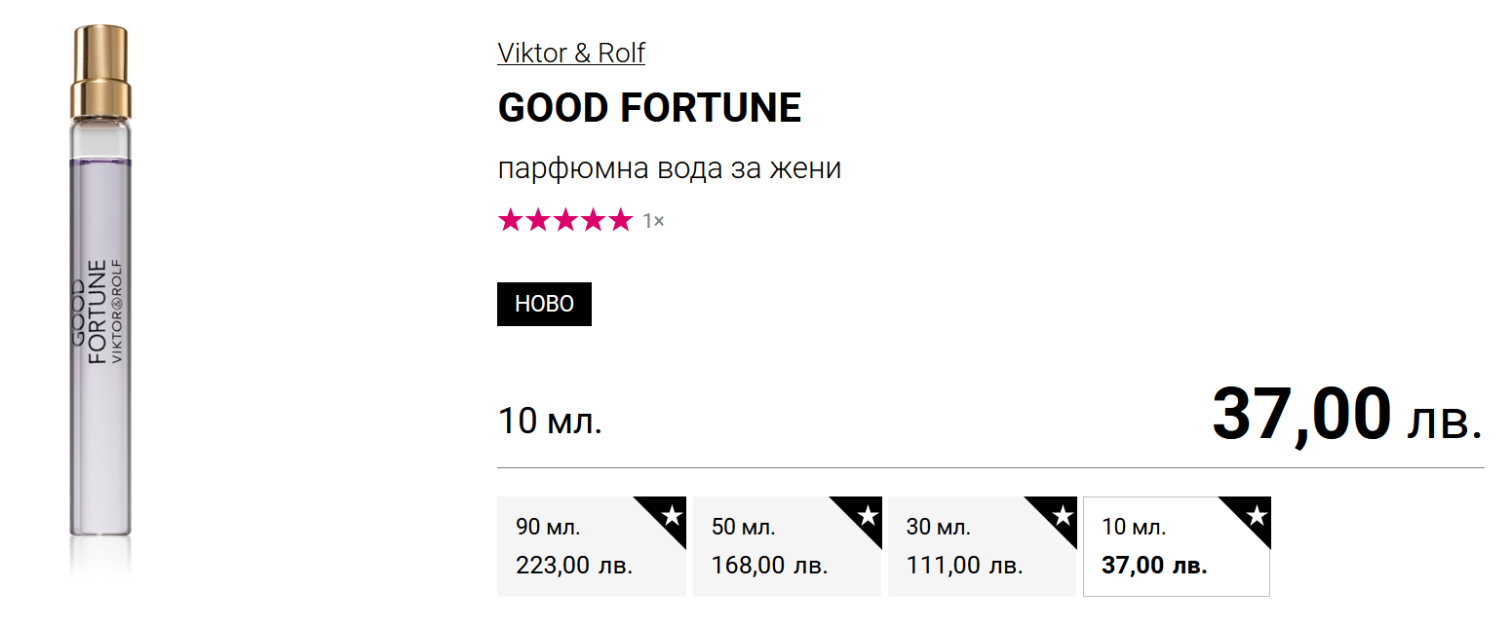Open the Viktor & Rolf brand link
The width and height of the screenshot is (1511, 625).
click(x=571, y=53)
